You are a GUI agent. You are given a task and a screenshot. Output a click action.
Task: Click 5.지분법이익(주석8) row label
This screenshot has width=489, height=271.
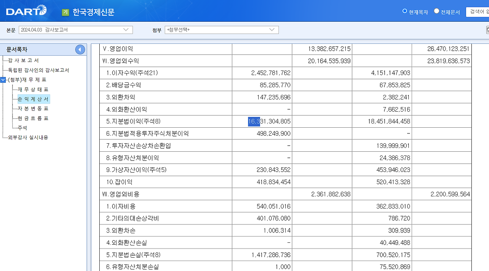click(133, 122)
